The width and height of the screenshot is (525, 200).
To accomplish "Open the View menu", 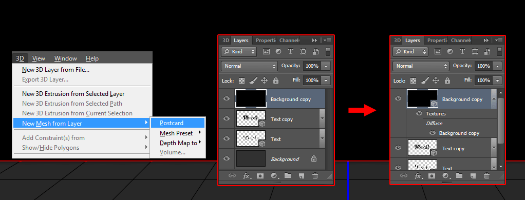I will 39,58.
